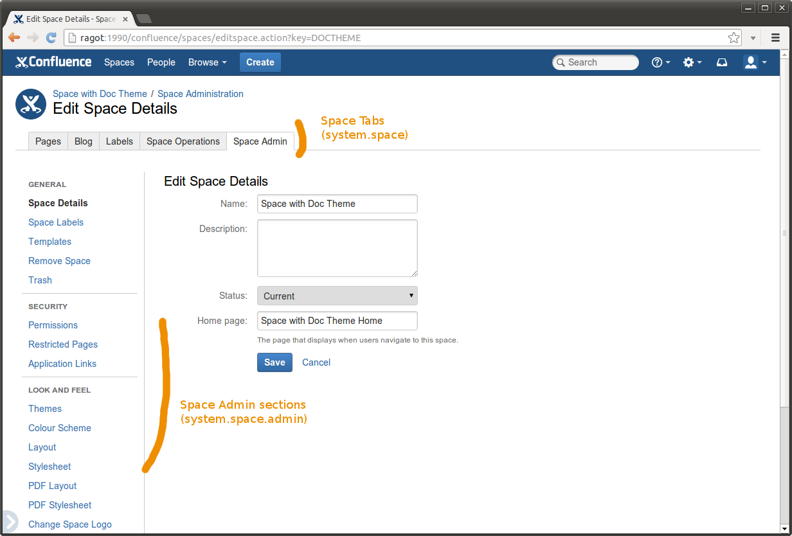Click the Confluence logo in header
The height and width of the screenshot is (536, 792).
(x=53, y=62)
